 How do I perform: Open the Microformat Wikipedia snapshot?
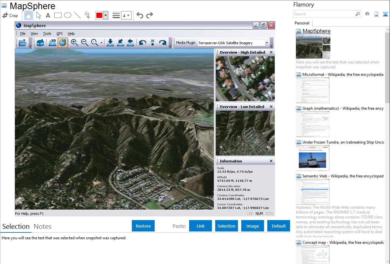343,75
